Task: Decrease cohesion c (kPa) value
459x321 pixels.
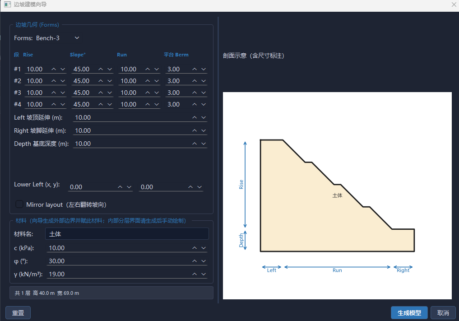Action: click(204, 248)
